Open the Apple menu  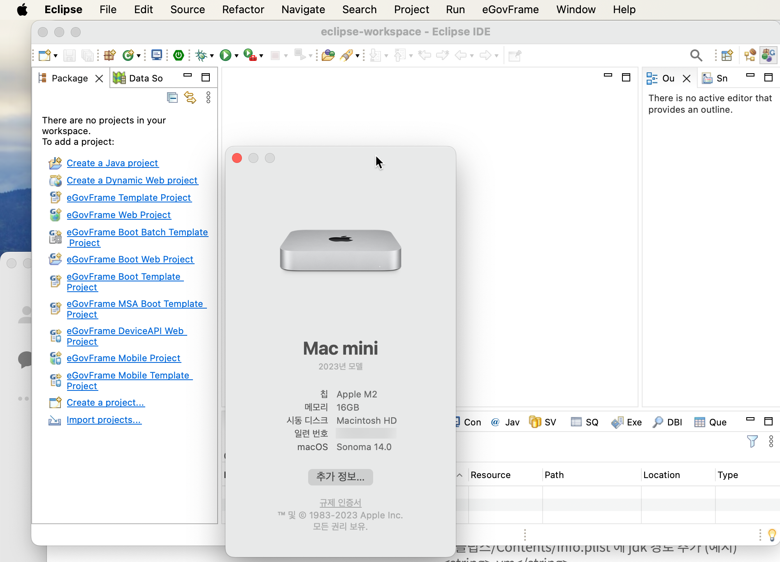coord(22,9)
